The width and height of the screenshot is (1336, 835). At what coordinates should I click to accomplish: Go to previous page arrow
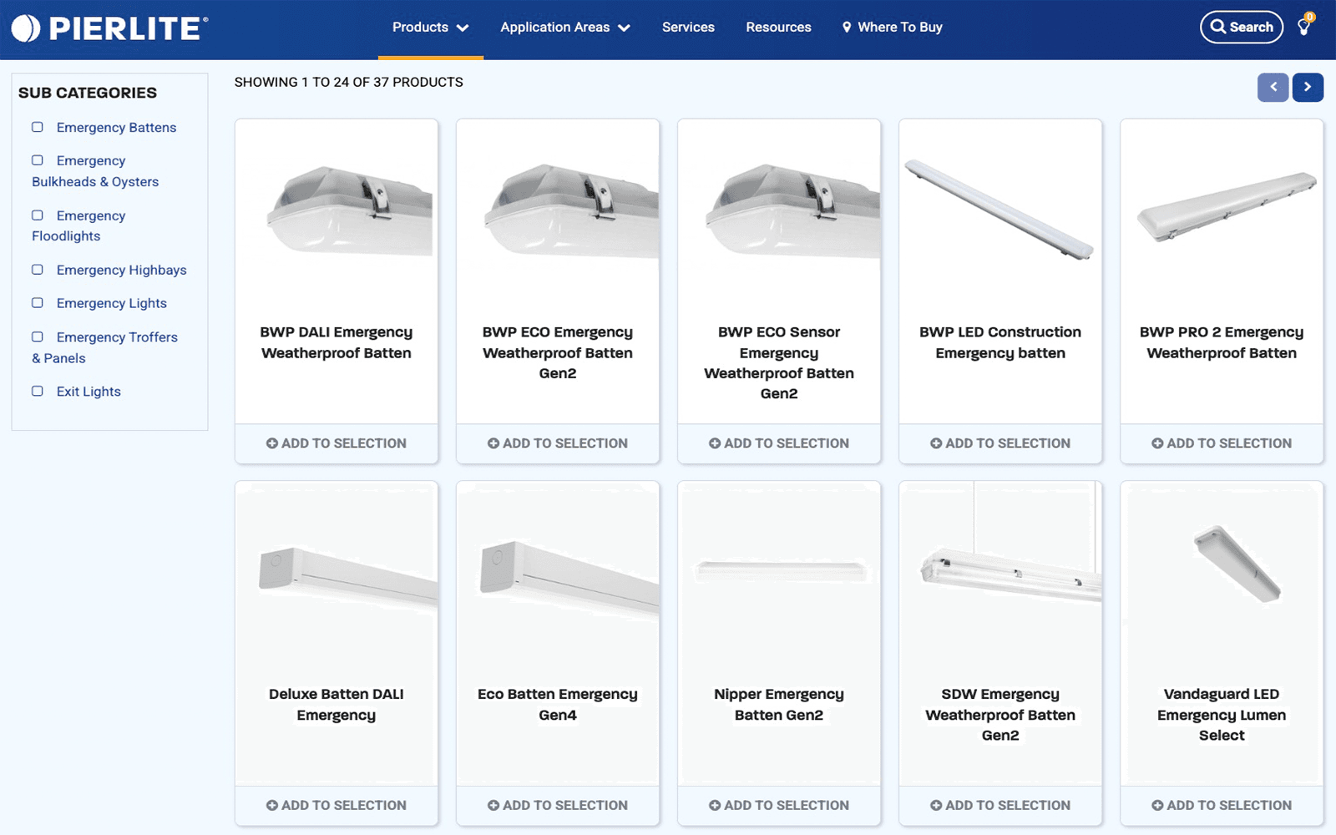pyautogui.click(x=1273, y=87)
